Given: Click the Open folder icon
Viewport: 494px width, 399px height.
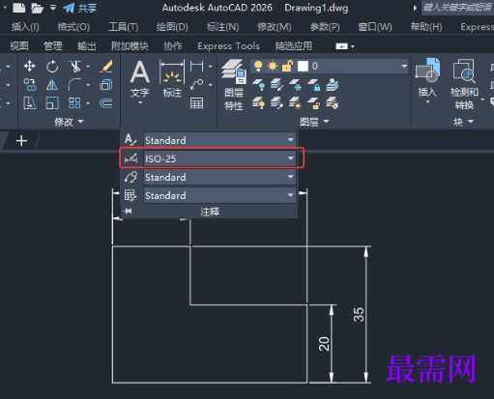Looking at the screenshot, I should point(37,8).
